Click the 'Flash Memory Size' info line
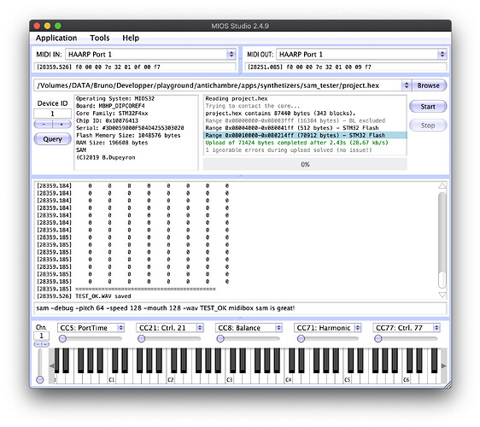480x427 pixels. click(128, 135)
